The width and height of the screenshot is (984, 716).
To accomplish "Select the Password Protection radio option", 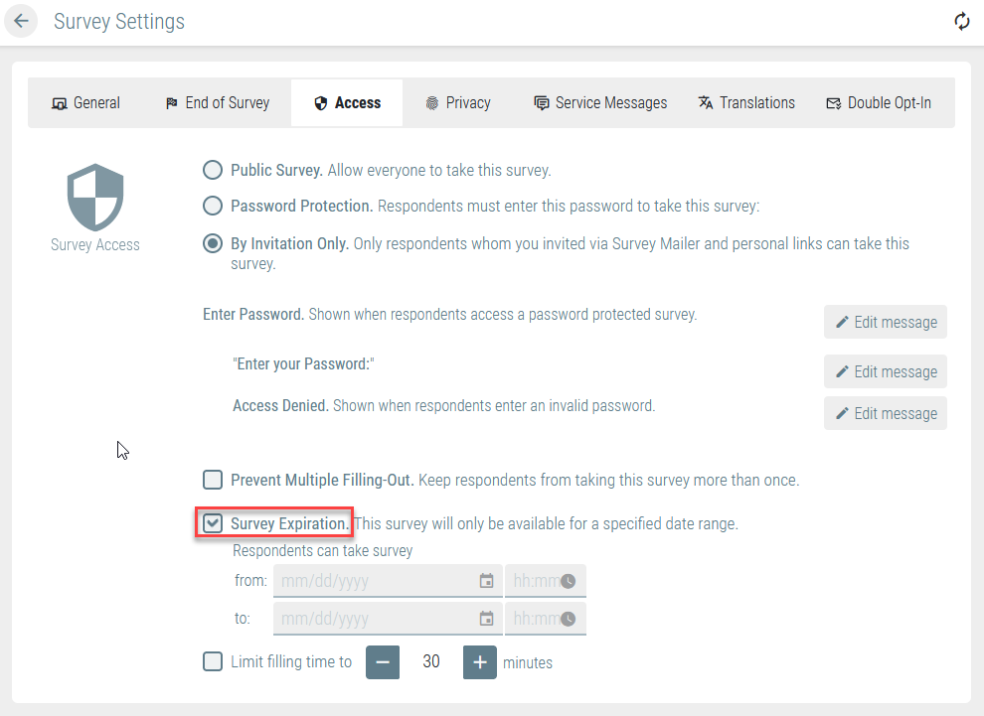I will coord(213,206).
